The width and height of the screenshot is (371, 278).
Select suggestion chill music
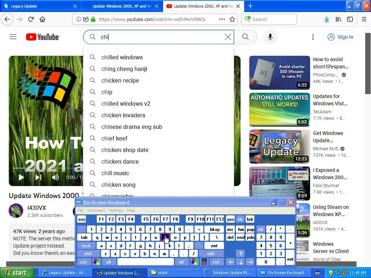click(158, 173)
